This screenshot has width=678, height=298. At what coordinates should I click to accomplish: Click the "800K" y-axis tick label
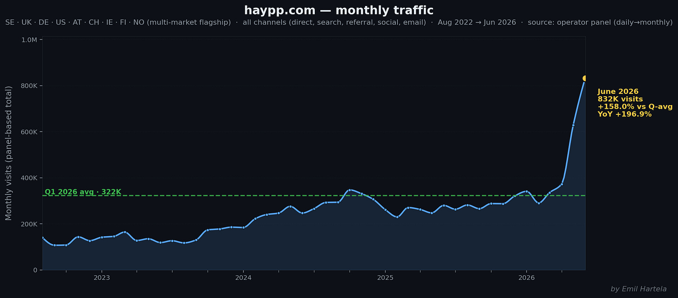pos(29,86)
